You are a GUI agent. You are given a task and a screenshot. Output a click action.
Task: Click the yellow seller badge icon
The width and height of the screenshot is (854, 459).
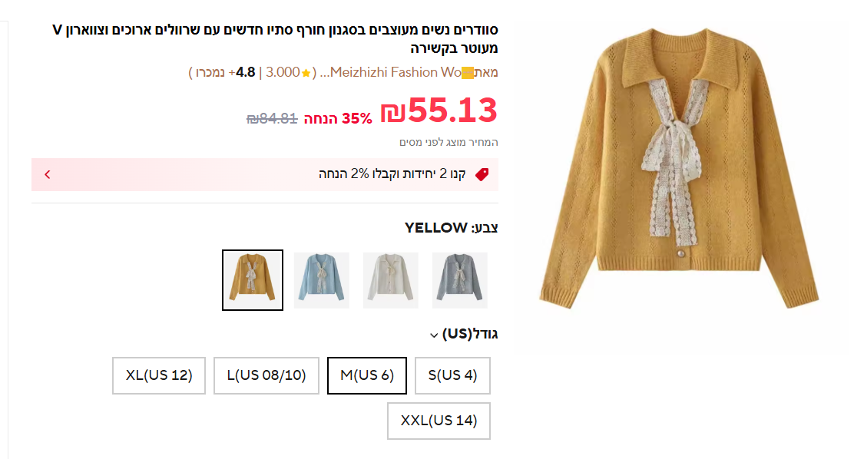(468, 73)
